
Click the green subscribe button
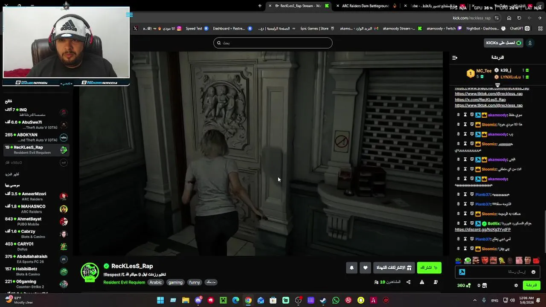click(429, 268)
